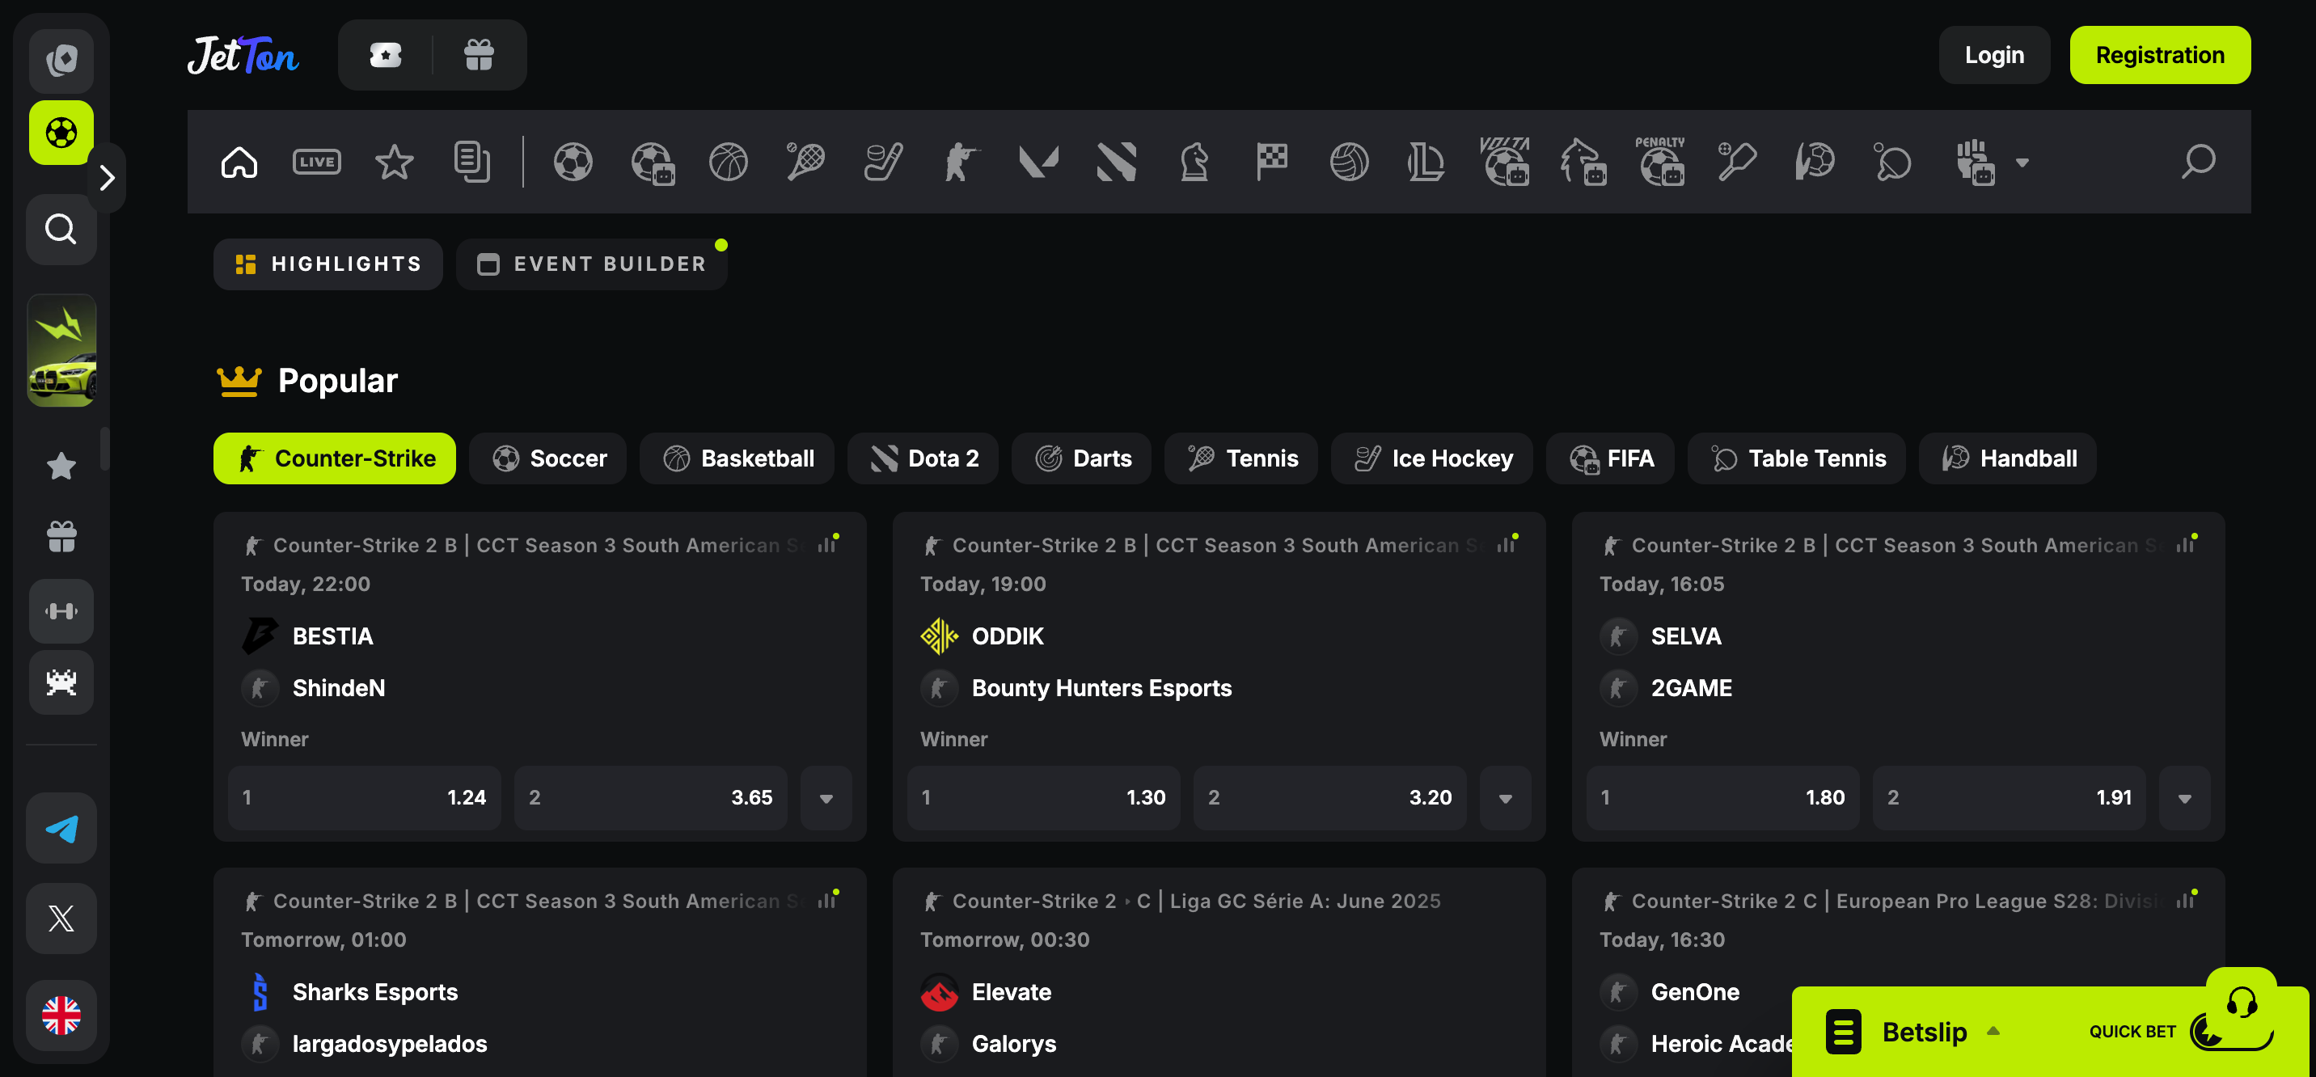Screen dimensions: 2316x1077
Task: Select the virtual horse racing icon
Action: 1583,163
